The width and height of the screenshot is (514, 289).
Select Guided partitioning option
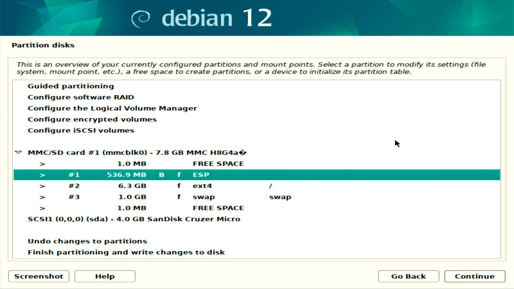[71, 86]
